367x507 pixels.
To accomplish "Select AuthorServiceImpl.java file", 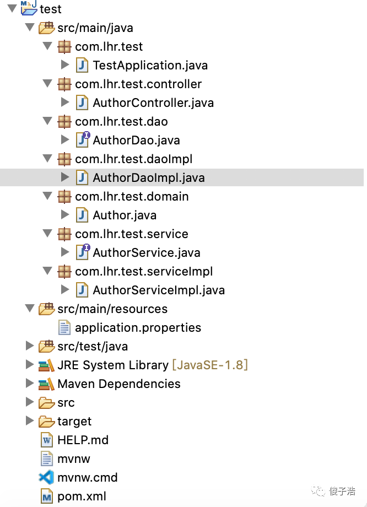I will (x=159, y=290).
